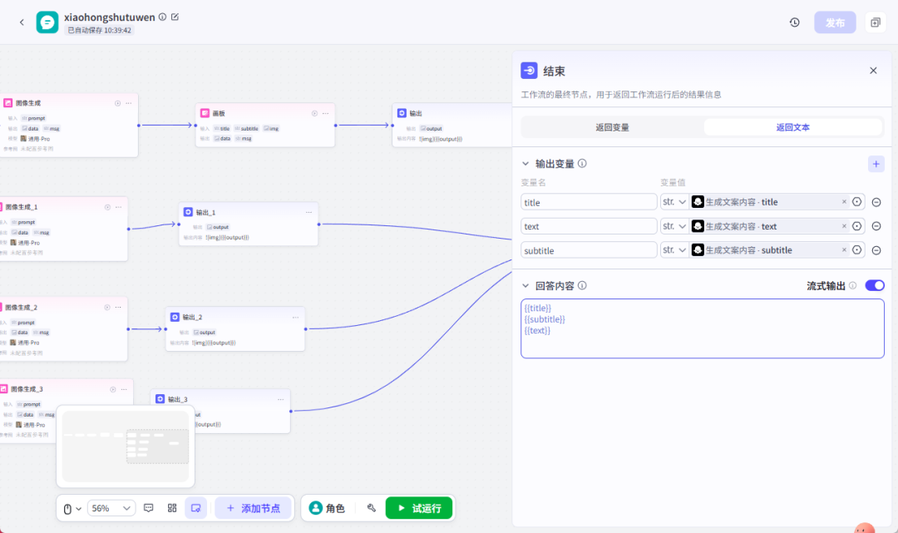Edit the text variable name field

pos(588,226)
